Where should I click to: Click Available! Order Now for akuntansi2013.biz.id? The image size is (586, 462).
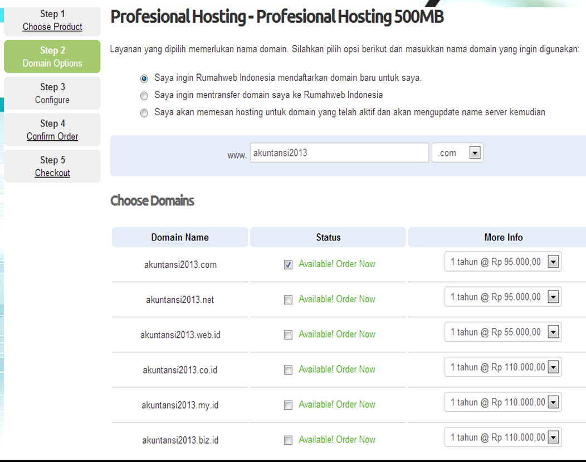(336, 440)
